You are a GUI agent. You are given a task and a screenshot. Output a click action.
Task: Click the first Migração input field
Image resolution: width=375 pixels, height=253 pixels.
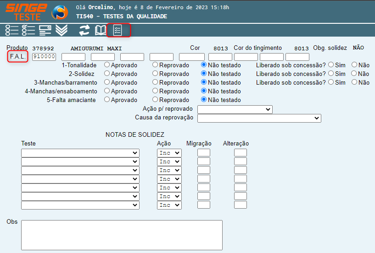203,153
